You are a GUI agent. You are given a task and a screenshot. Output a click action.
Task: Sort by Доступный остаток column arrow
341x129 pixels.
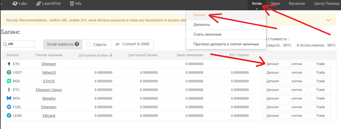click(111, 55)
